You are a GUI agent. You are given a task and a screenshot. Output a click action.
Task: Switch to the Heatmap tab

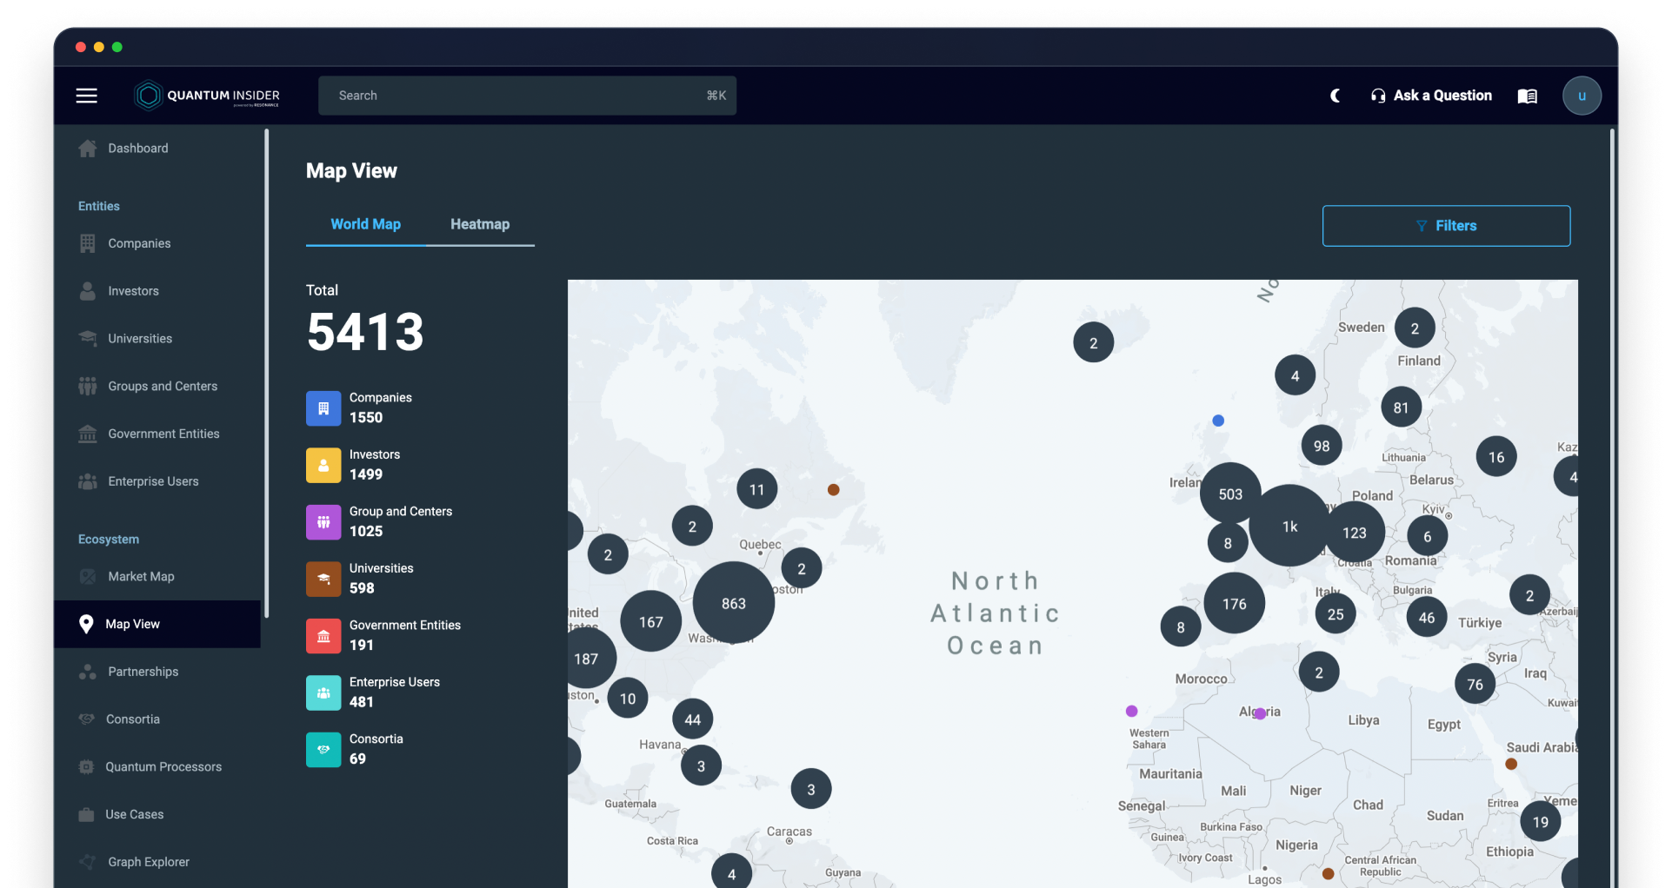[x=480, y=224]
